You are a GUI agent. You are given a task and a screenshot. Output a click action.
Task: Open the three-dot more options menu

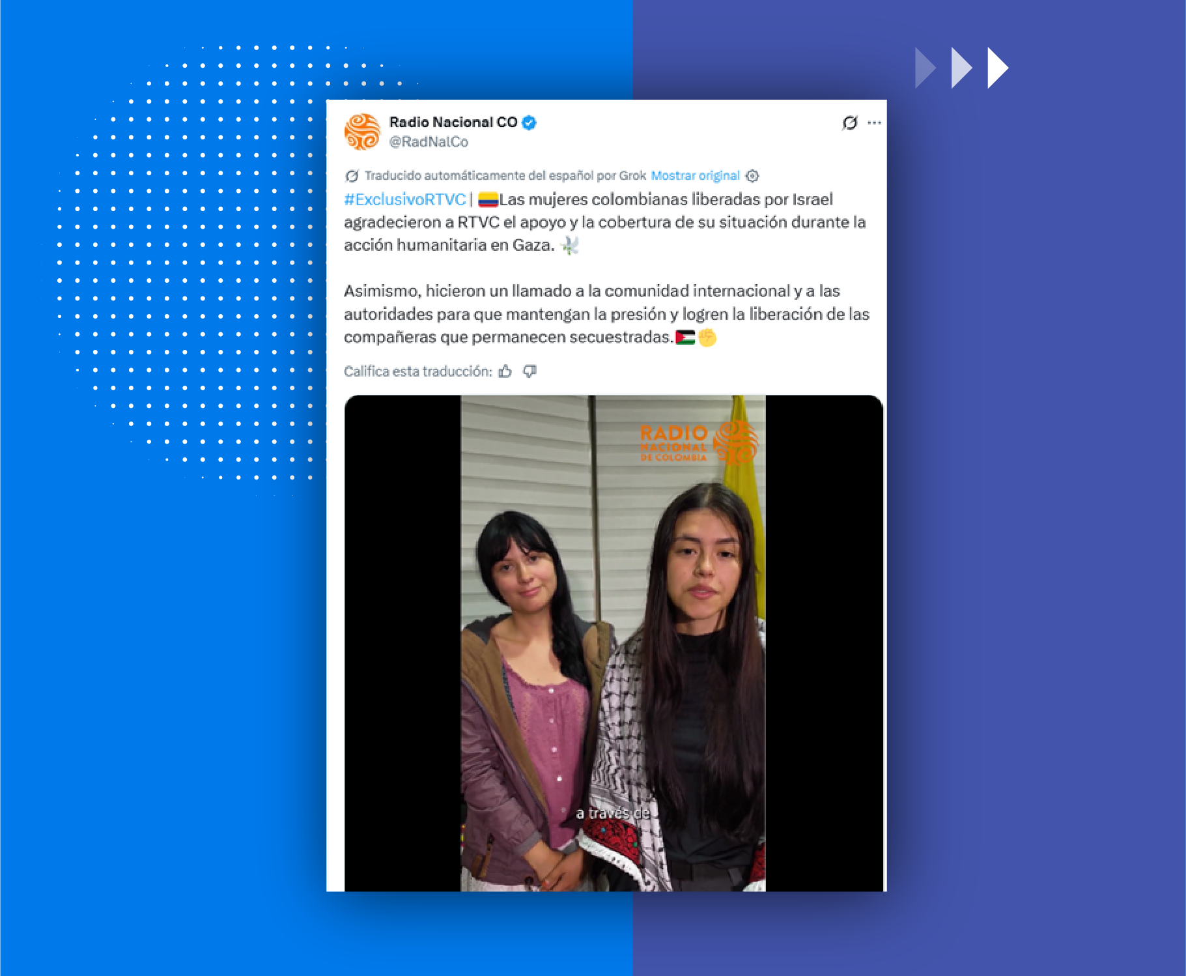pyautogui.click(x=874, y=122)
